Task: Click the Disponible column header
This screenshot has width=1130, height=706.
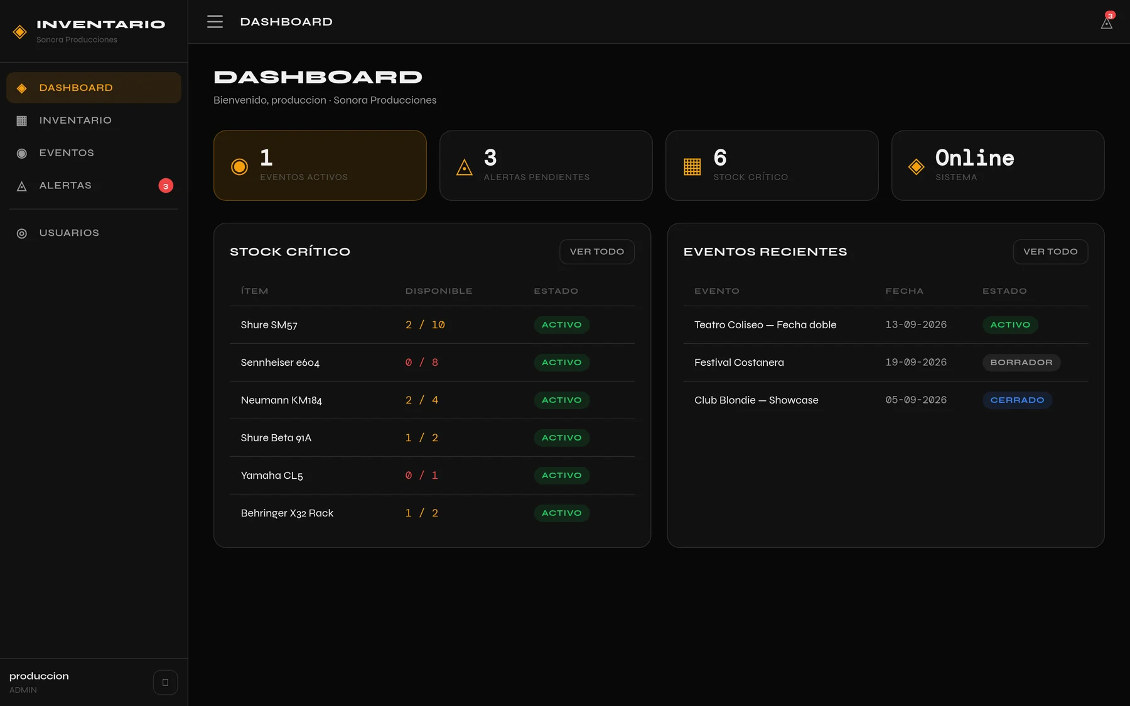Action: 439,291
